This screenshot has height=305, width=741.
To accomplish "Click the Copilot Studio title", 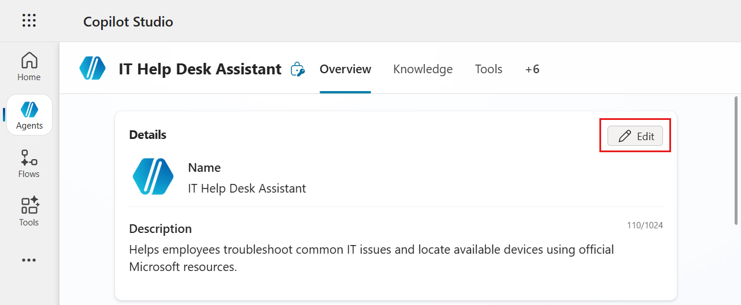I will click(x=128, y=21).
